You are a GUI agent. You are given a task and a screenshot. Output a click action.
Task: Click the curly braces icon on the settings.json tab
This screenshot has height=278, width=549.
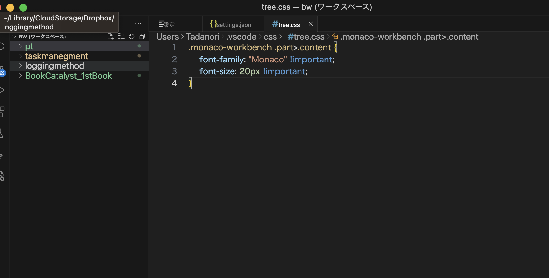tap(213, 24)
